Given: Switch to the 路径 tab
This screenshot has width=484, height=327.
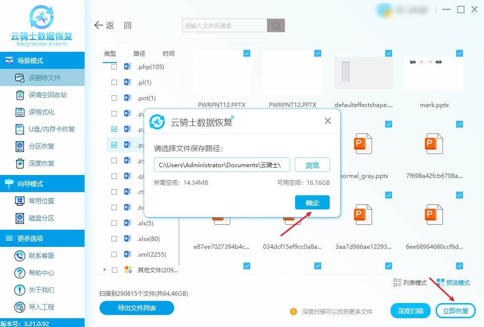Looking at the screenshot, I should pos(139,54).
